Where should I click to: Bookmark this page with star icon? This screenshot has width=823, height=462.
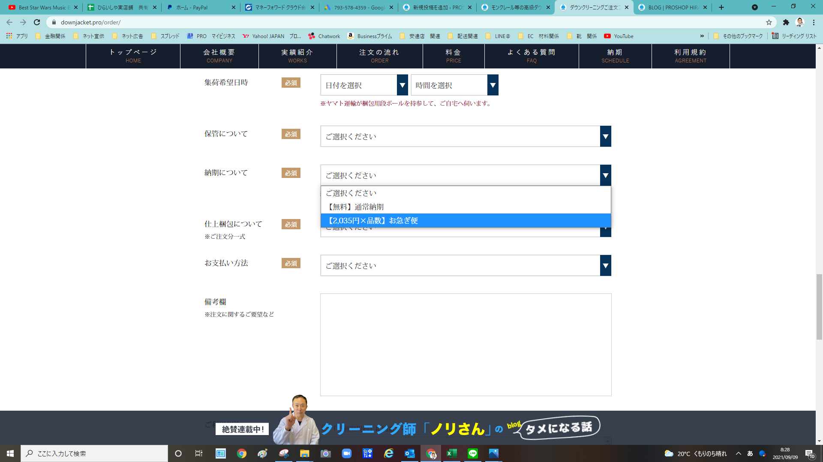(769, 22)
